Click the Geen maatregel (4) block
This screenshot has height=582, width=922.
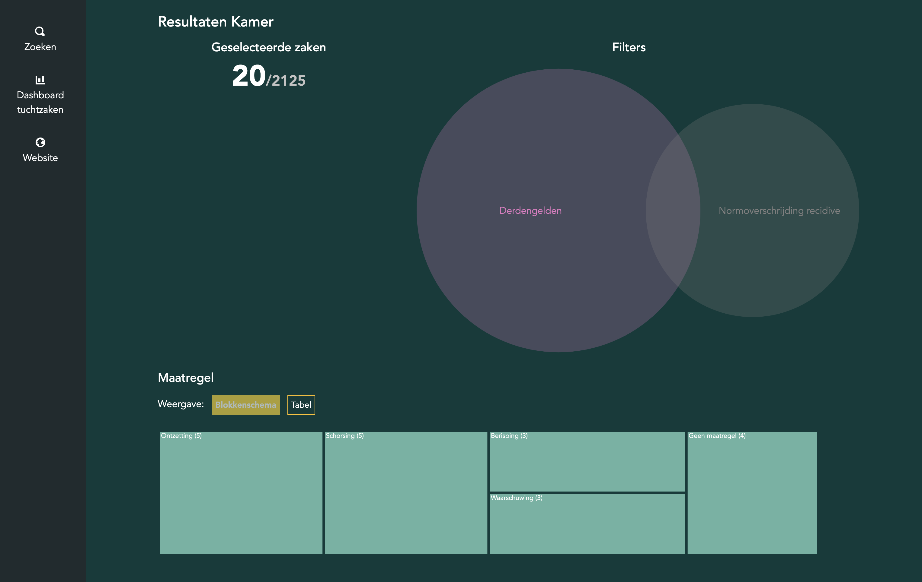pos(752,492)
